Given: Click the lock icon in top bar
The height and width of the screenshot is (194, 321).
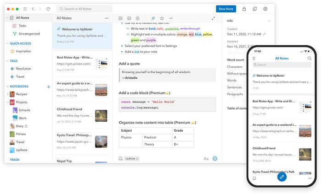Looking at the screenshot, I should (x=244, y=9).
